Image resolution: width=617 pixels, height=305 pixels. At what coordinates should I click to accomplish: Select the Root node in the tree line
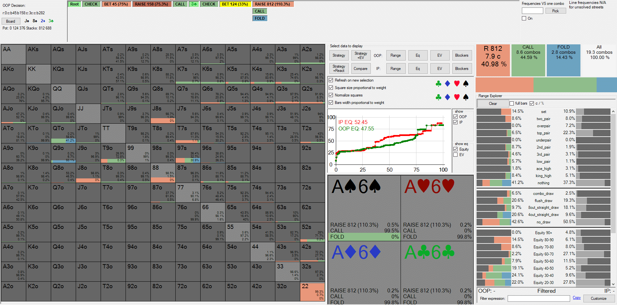tap(74, 4)
